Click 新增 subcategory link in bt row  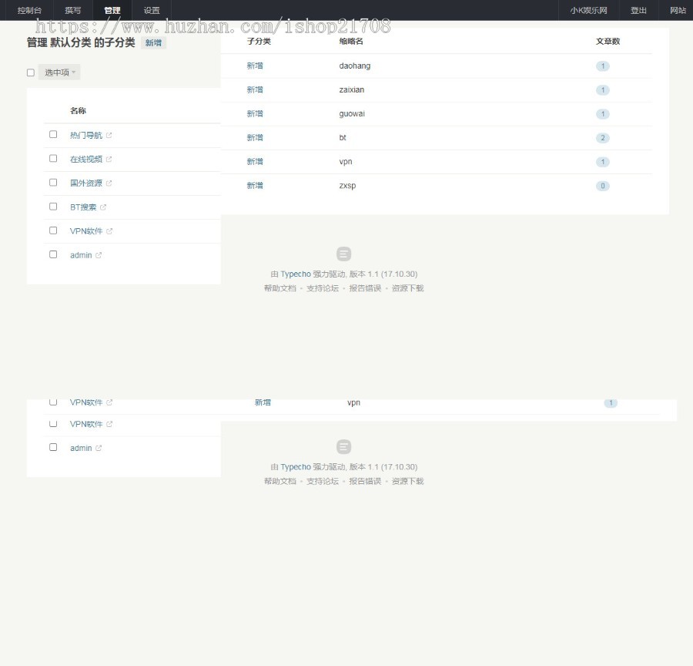(x=255, y=138)
